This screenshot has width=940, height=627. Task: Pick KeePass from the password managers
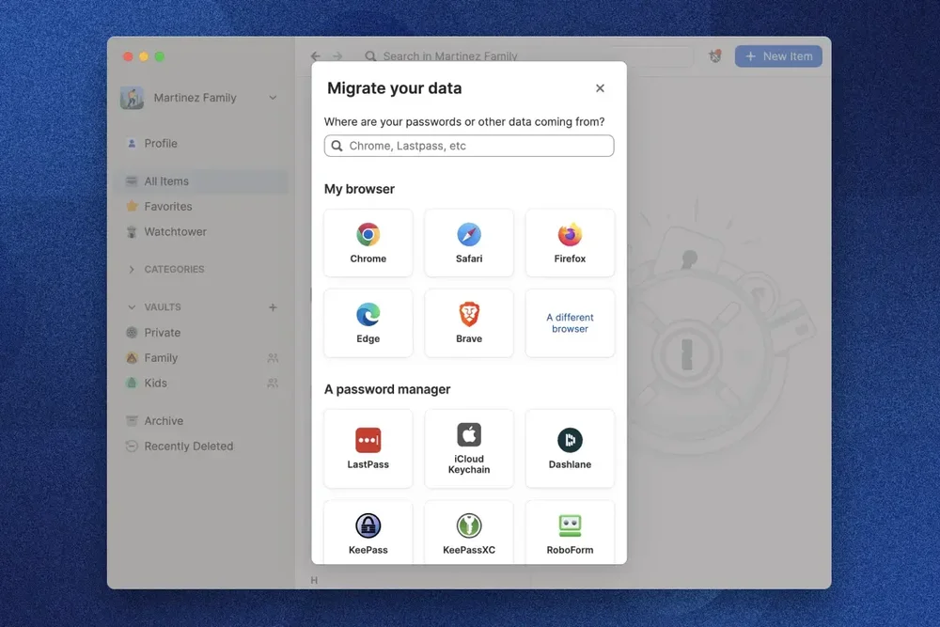[368, 533]
